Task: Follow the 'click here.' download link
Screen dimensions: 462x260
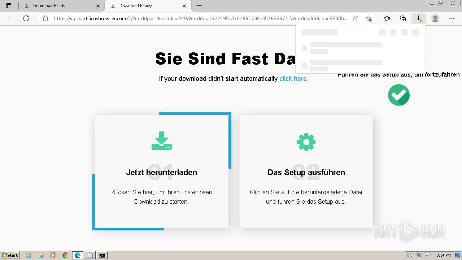Action: click(294, 79)
